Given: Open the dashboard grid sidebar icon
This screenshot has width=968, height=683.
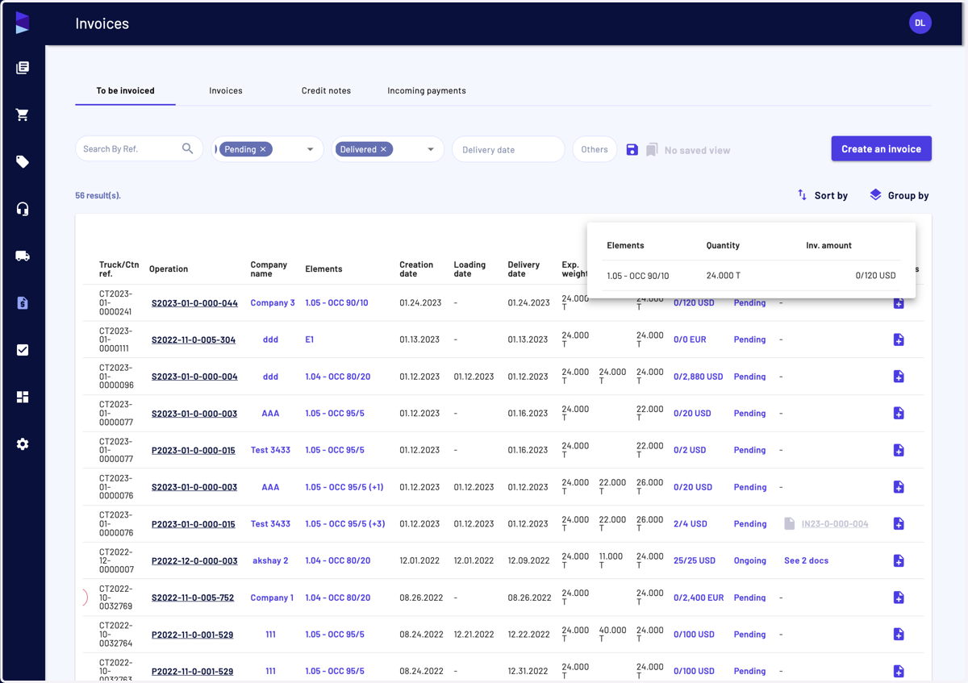Looking at the screenshot, I should (23, 397).
